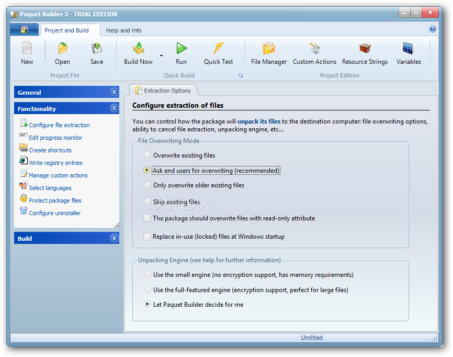
Task: Click the Functionality panel resize grip
Action: (117, 225)
